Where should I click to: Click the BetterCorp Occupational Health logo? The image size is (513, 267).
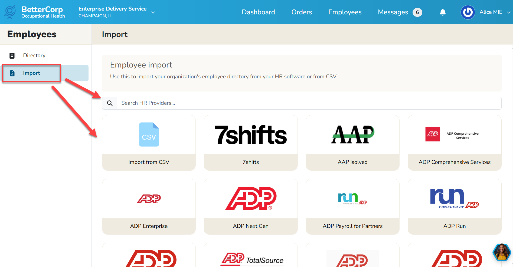(x=35, y=12)
